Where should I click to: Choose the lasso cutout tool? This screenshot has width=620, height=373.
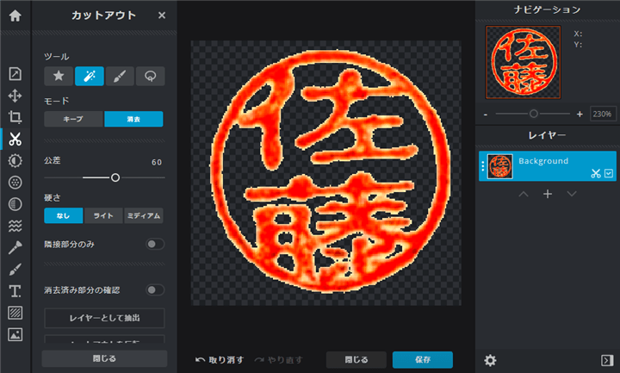[x=150, y=76]
